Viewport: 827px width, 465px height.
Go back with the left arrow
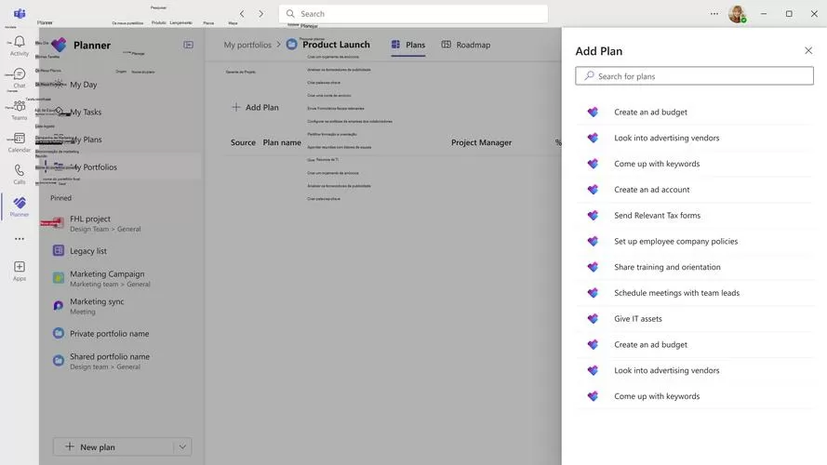pos(242,14)
